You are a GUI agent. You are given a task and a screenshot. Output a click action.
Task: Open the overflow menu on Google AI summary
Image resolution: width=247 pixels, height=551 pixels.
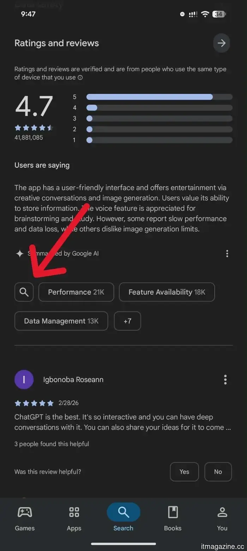tap(227, 253)
